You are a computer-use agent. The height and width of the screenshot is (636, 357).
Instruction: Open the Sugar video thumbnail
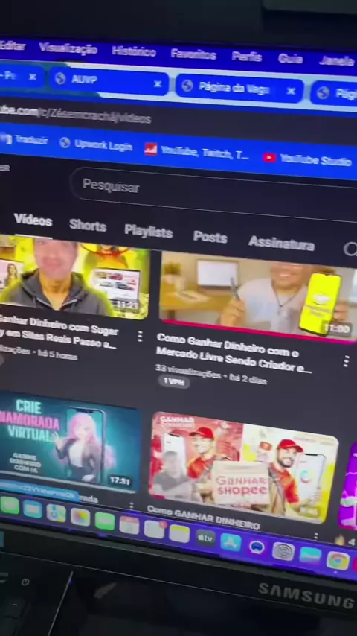click(x=74, y=278)
